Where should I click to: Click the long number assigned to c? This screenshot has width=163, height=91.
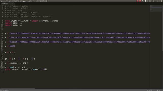[80, 42]
